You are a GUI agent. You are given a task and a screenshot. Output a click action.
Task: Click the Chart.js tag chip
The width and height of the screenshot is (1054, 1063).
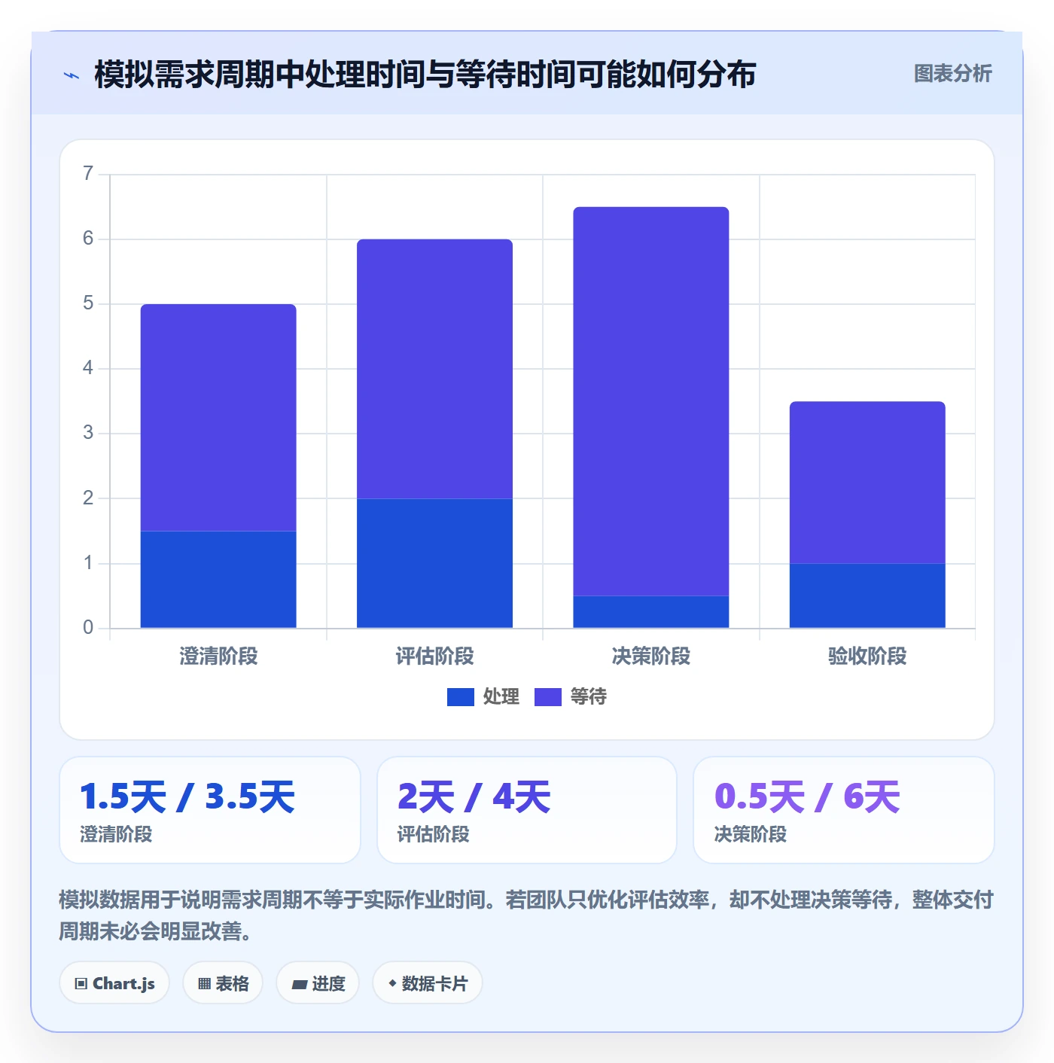(114, 983)
